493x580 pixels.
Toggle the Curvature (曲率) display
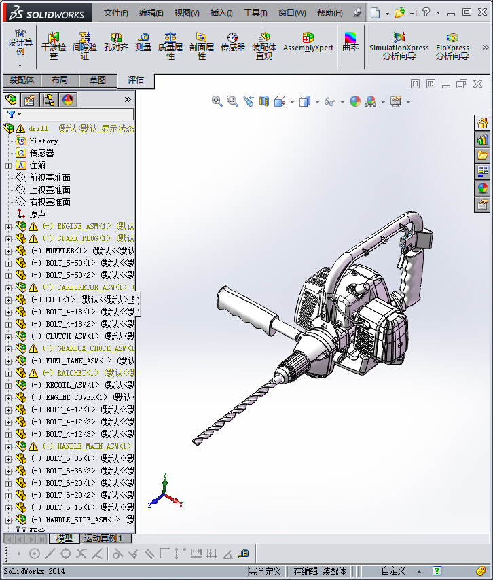point(350,42)
